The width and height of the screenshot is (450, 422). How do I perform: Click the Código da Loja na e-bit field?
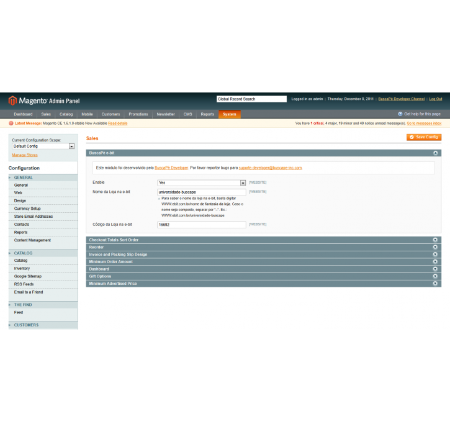202,225
